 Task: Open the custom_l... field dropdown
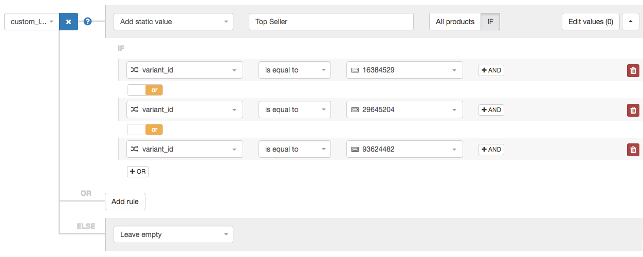(x=32, y=22)
